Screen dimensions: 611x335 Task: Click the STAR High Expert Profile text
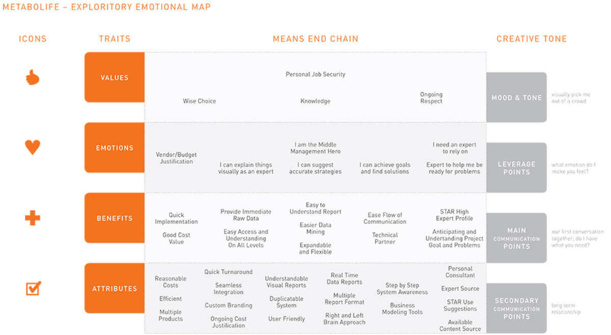click(454, 215)
